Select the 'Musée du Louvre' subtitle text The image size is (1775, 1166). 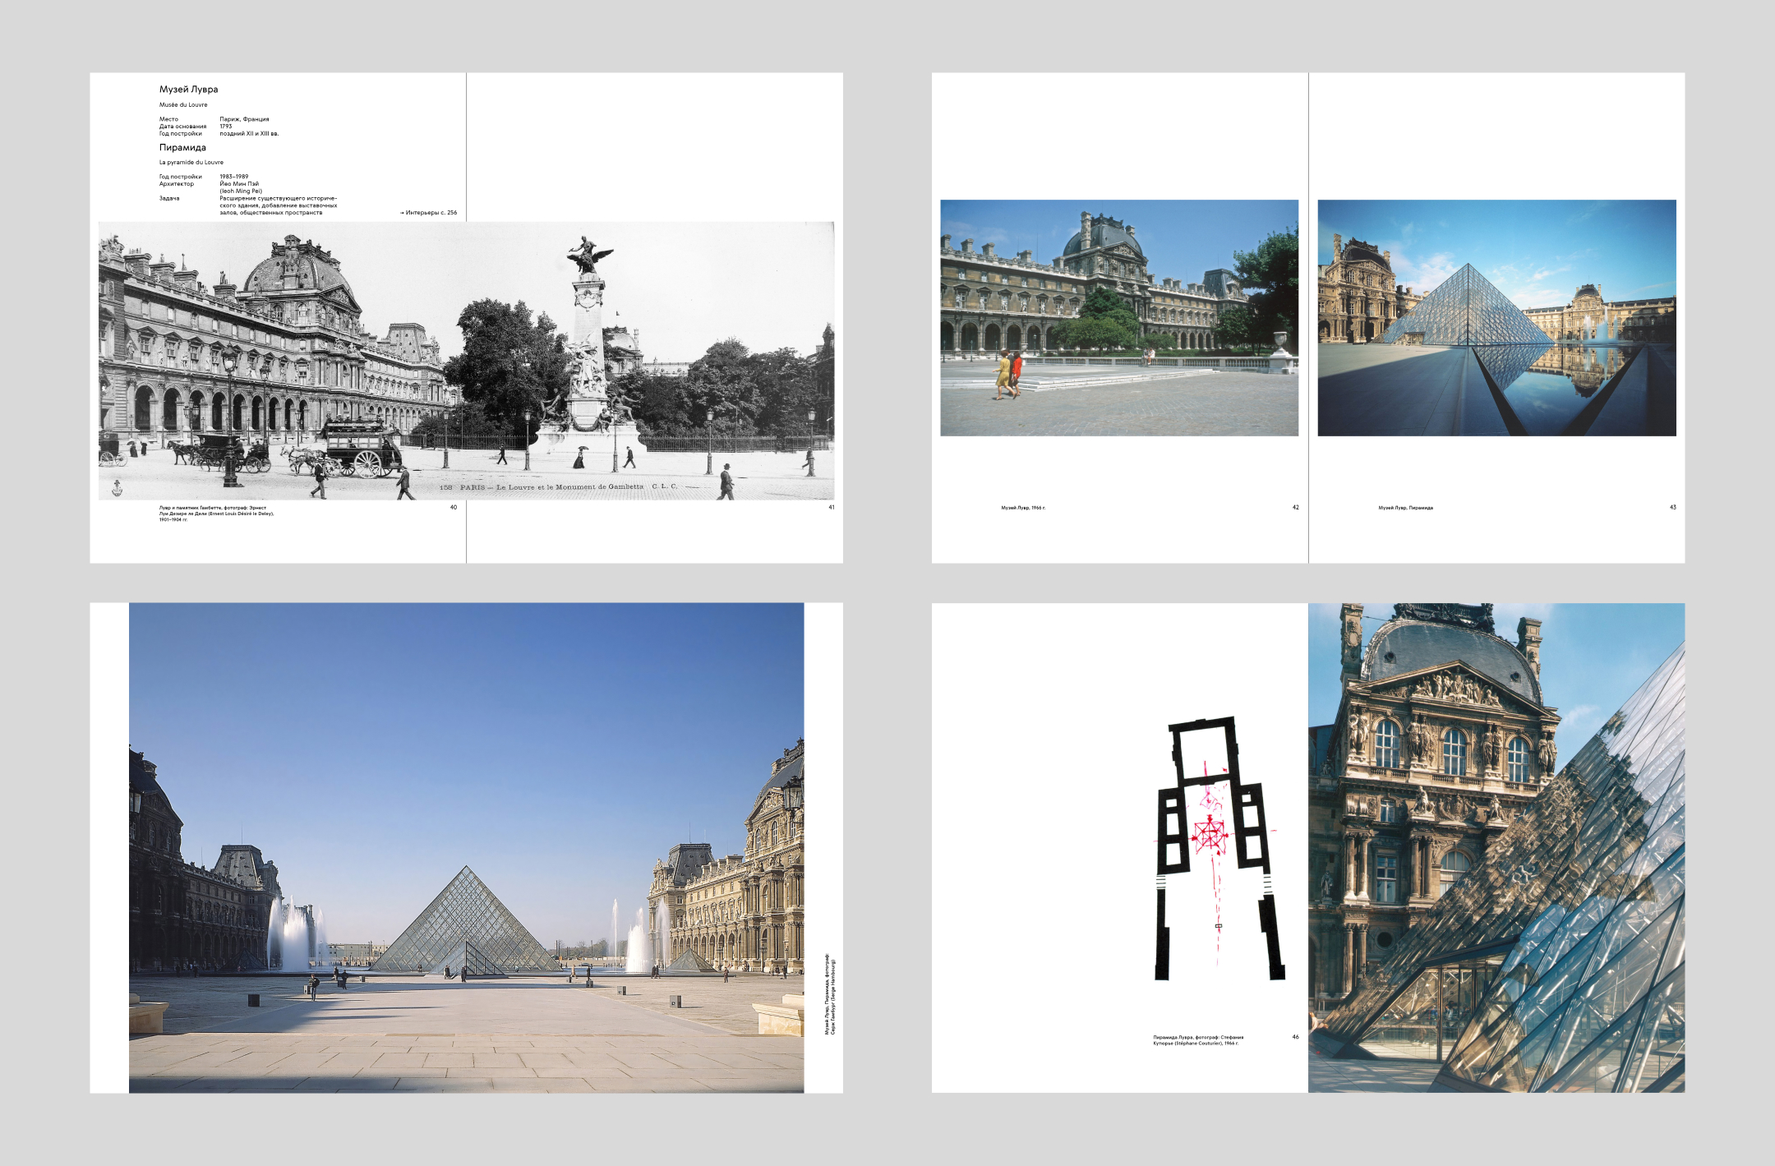[183, 105]
